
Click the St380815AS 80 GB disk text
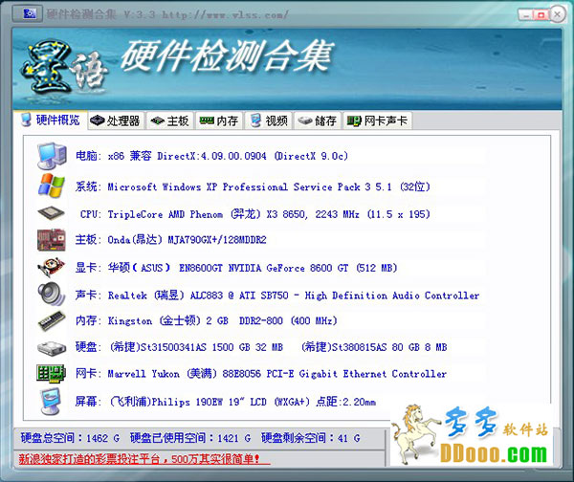click(374, 346)
